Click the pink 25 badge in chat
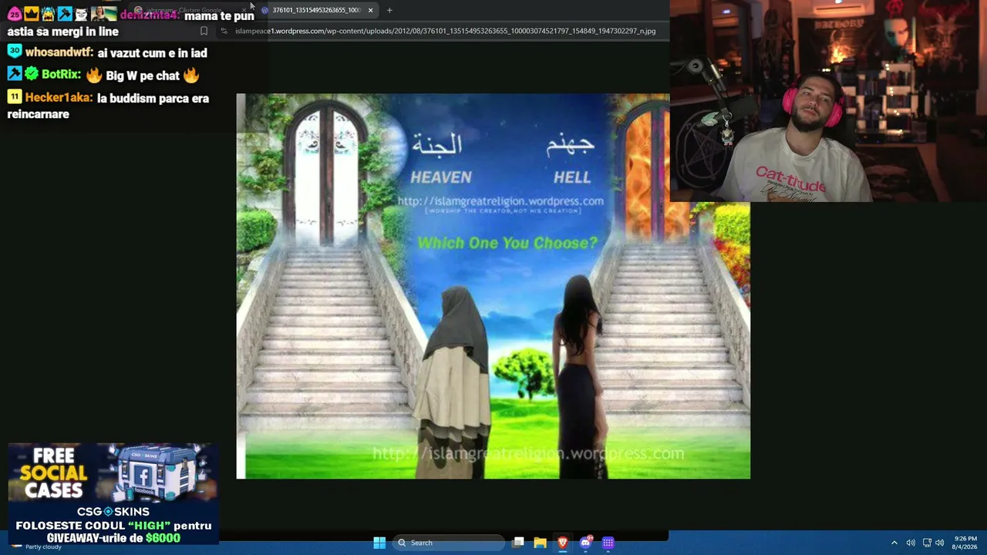The width and height of the screenshot is (987, 555). [x=15, y=14]
